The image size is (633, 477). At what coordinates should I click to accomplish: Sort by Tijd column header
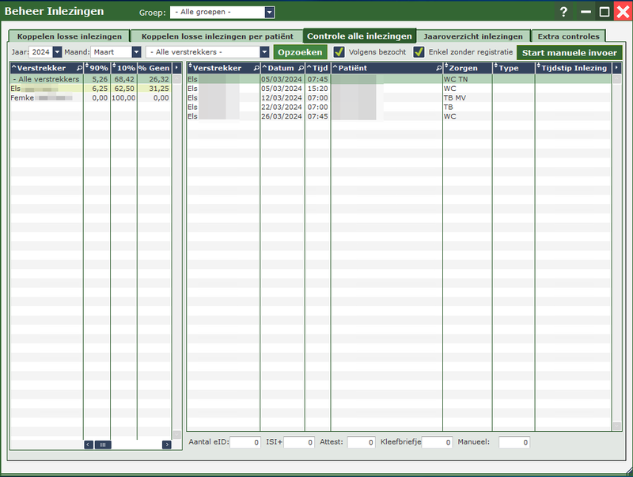(x=318, y=68)
